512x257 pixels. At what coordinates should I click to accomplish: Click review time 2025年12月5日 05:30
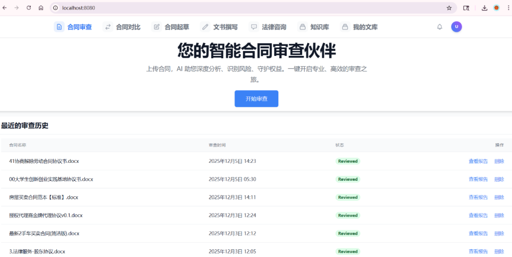tap(232, 179)
